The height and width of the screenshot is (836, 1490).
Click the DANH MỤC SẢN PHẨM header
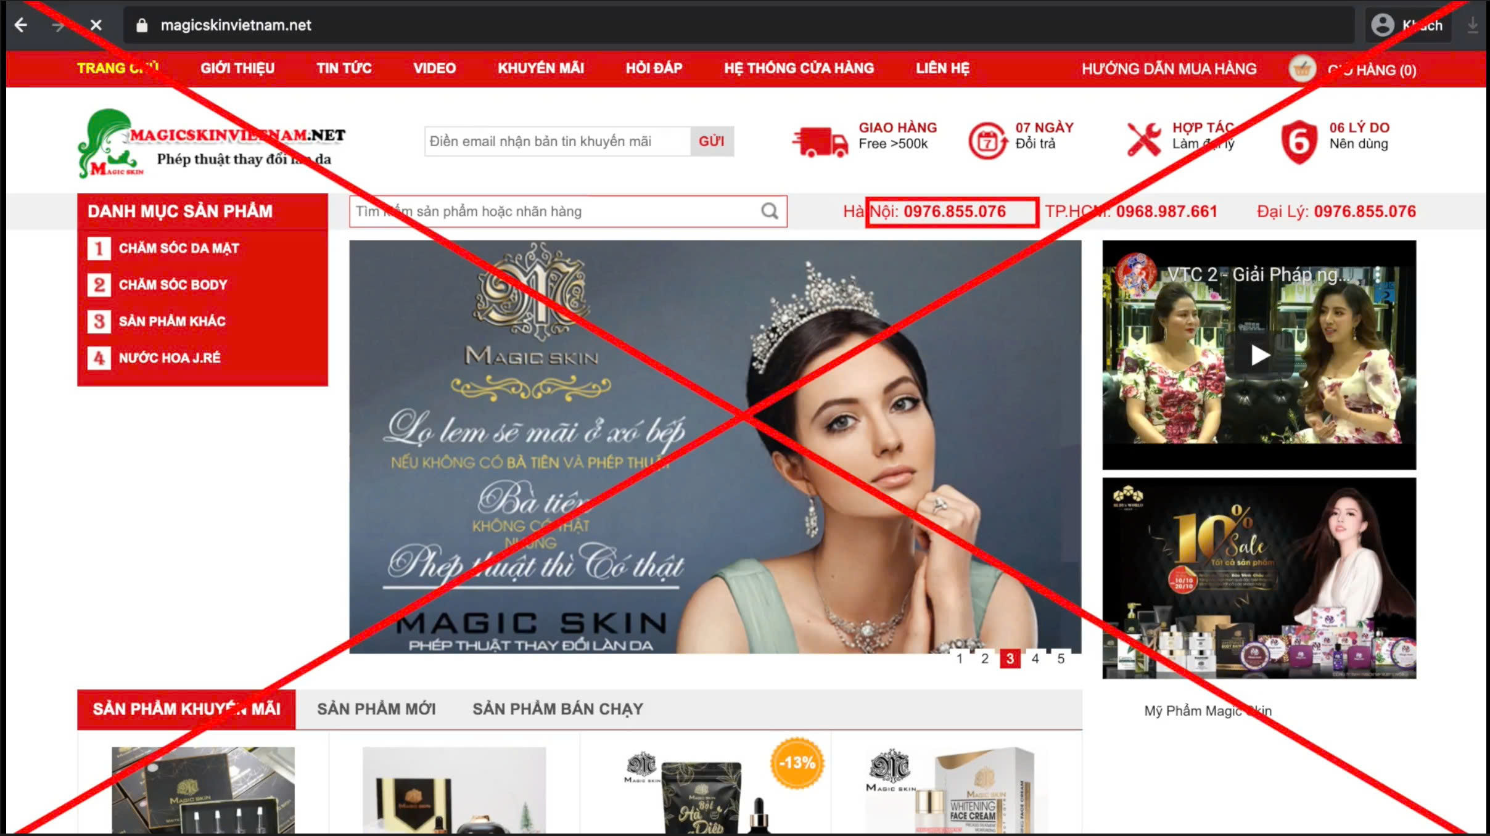pyautogui.click(x=202, y=211)
